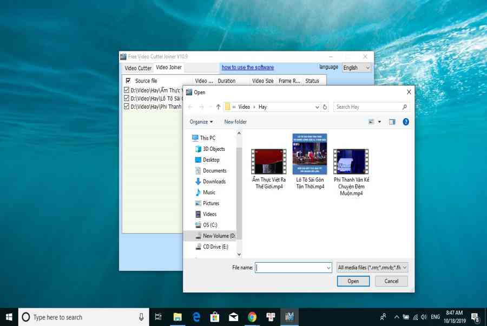Screen dimensions: 487x326
Task: Click the refresh icon in address bar
Action: click(x=325, y=107)
